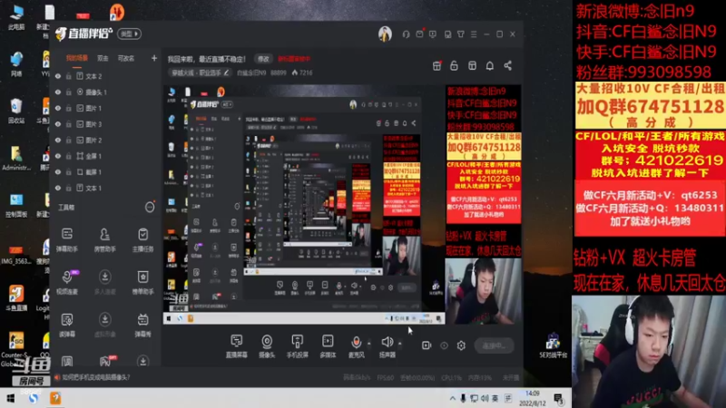Open the 主播任务 tool
The height and width of the screenshot is (408, 726).
coord(142,239)
